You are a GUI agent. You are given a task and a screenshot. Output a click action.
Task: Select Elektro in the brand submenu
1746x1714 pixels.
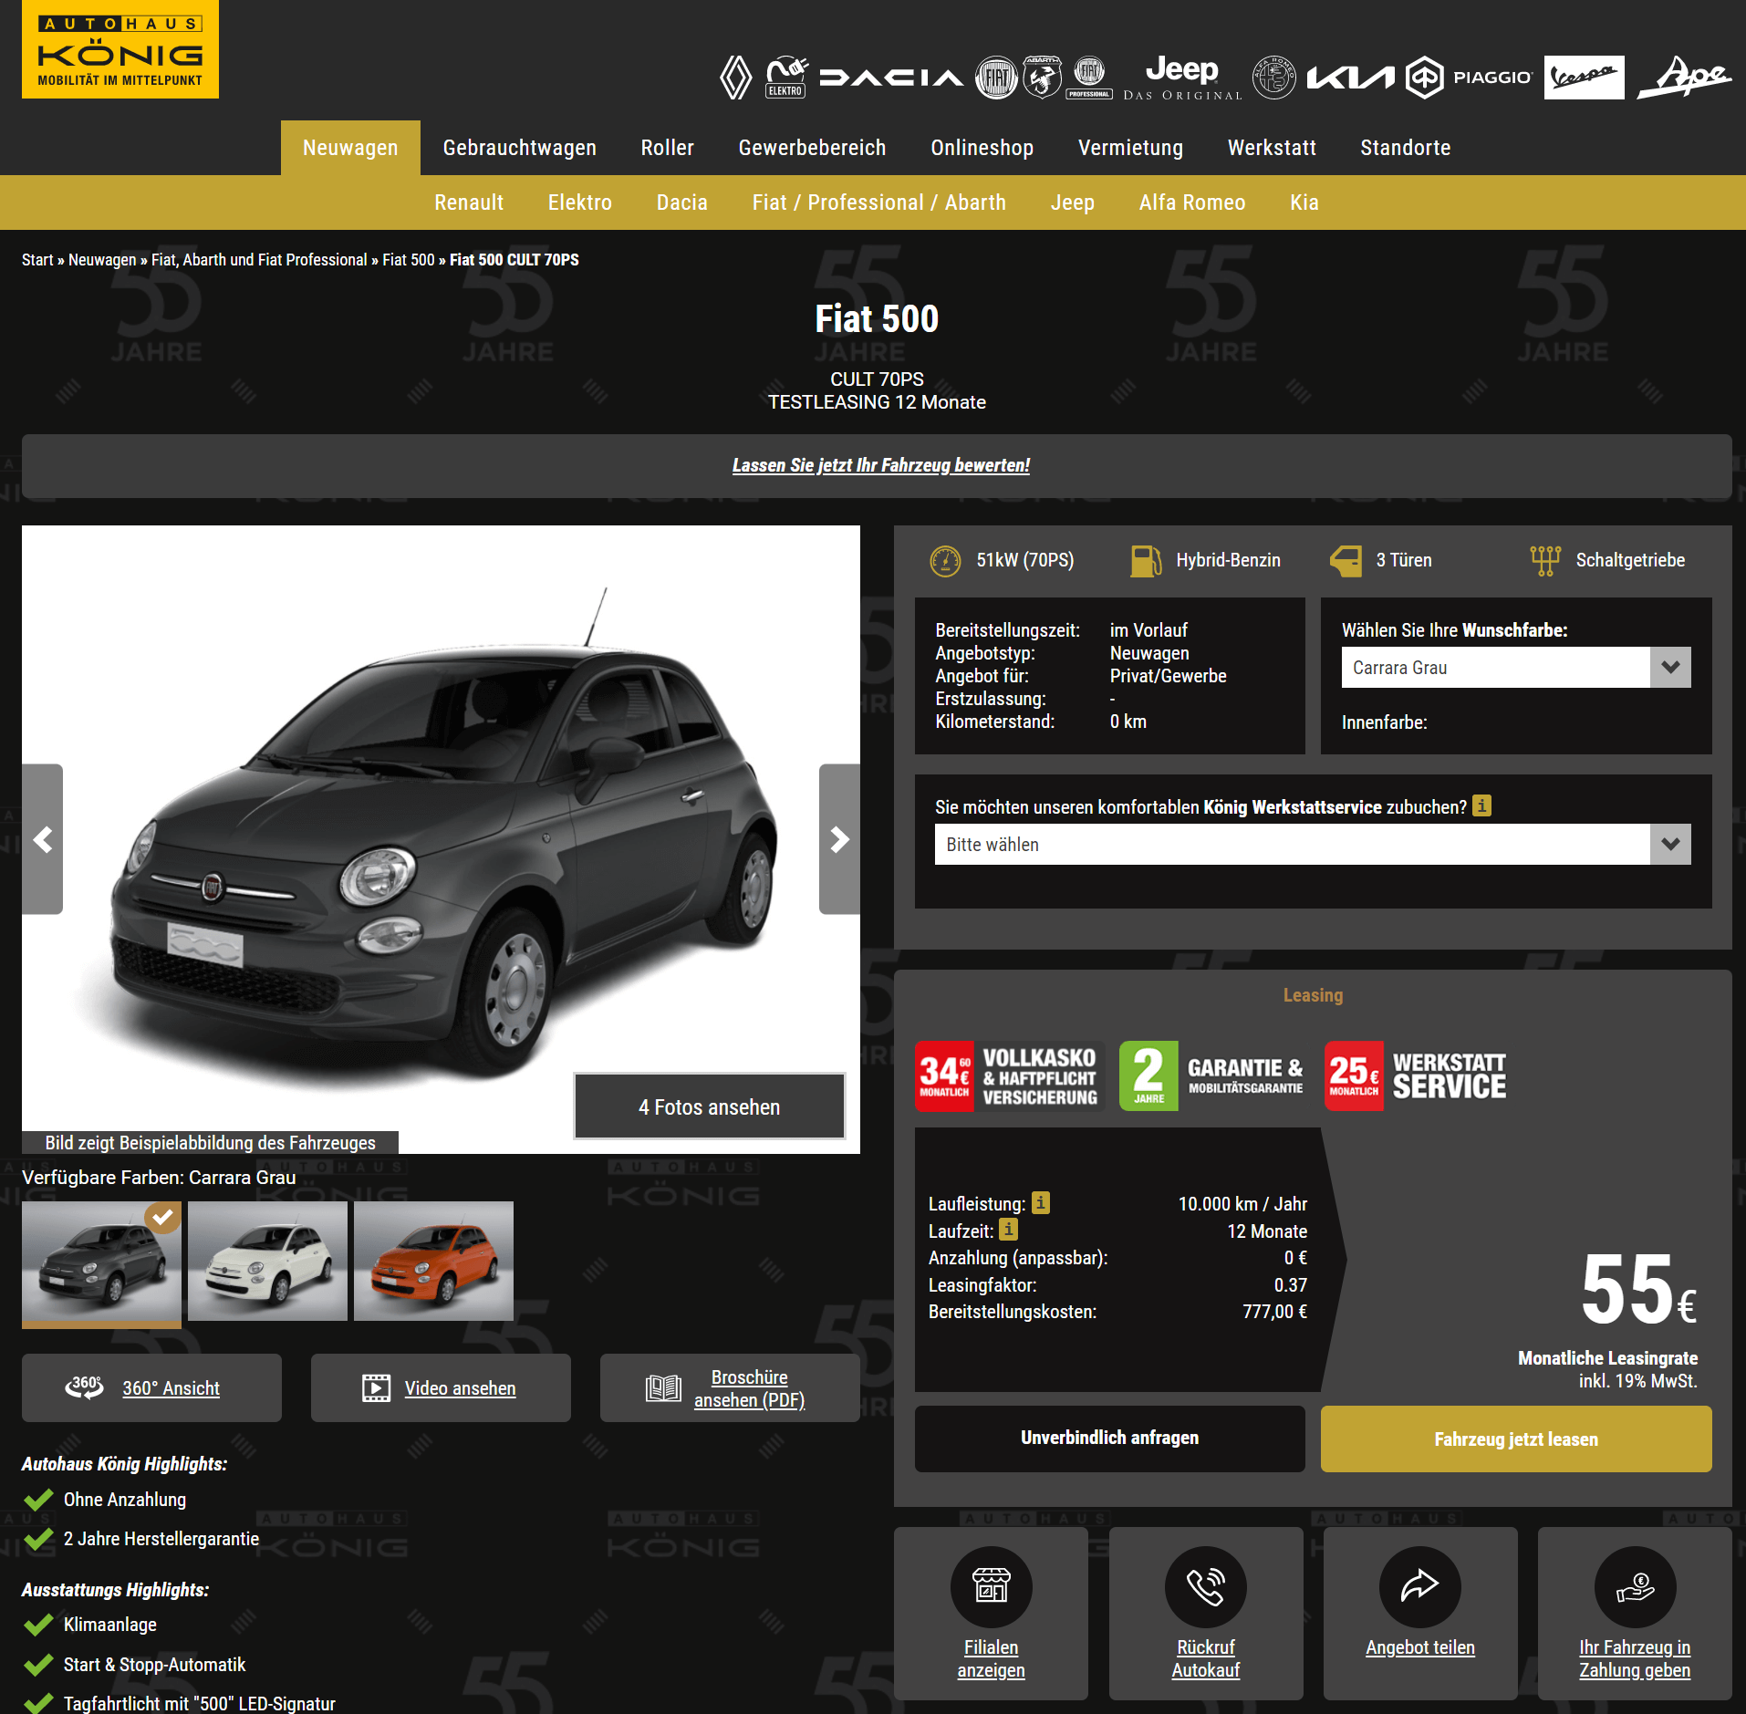click(x=579, y=203)
